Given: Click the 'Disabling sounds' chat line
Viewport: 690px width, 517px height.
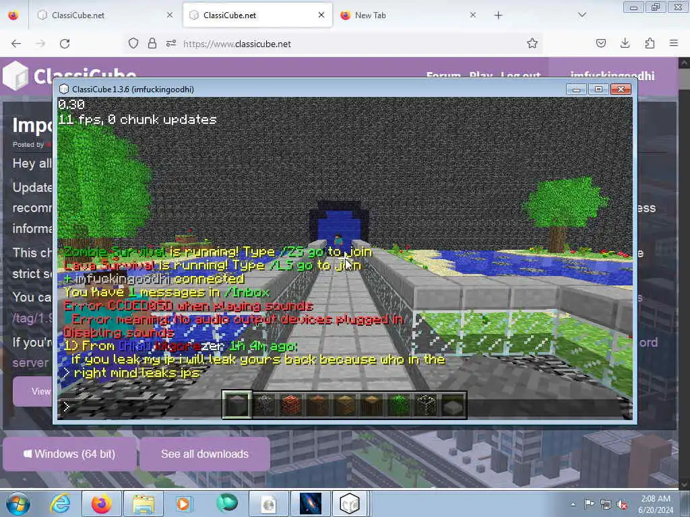Looking at the screenshot, I should (119, 333).
